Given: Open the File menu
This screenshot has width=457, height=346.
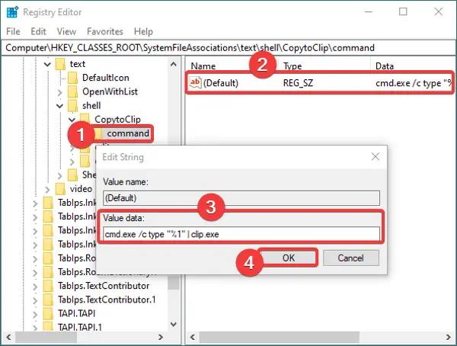Looking at the screenshot, I should (x=13, y=31).
